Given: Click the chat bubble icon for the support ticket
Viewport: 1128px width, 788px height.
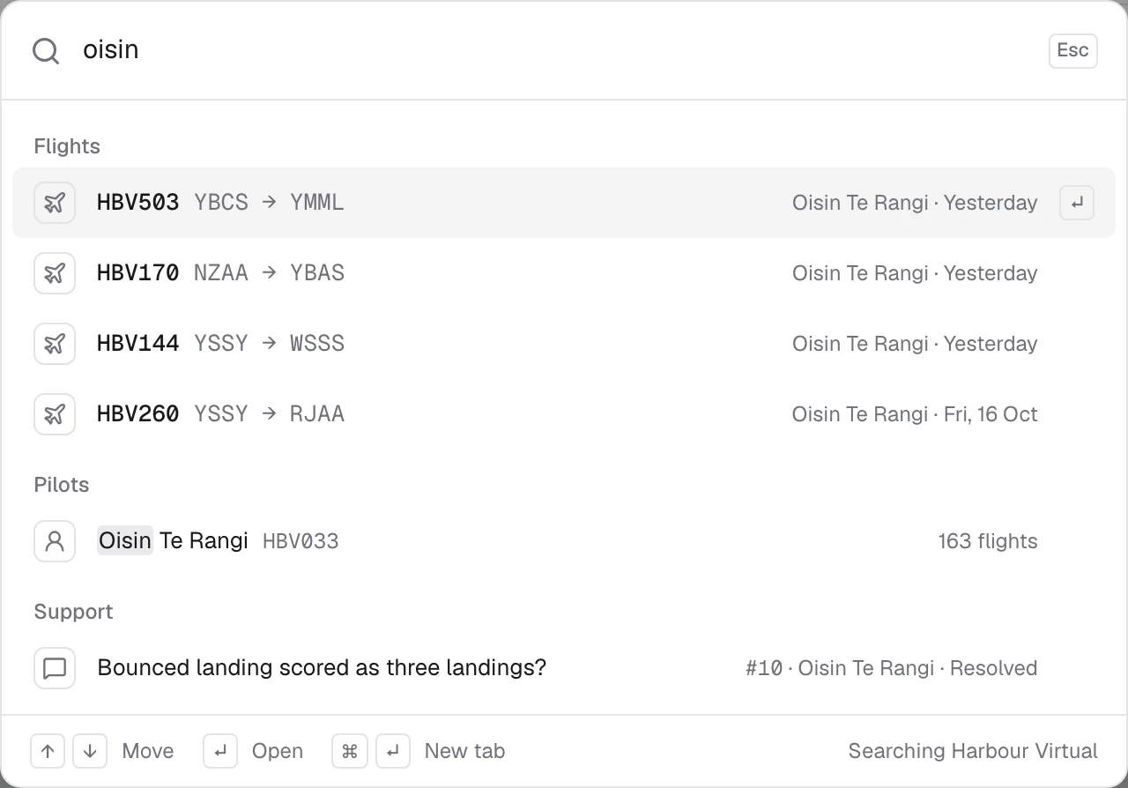Looking at the screenshot, I should tap(55, 668).
